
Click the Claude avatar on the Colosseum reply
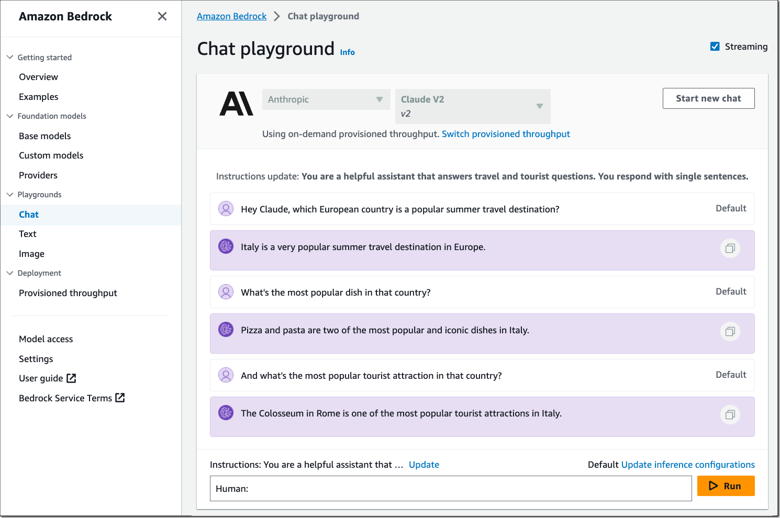tap(226, 413)
